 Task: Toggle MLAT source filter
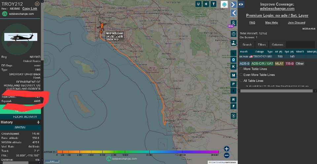coord(279,63)
